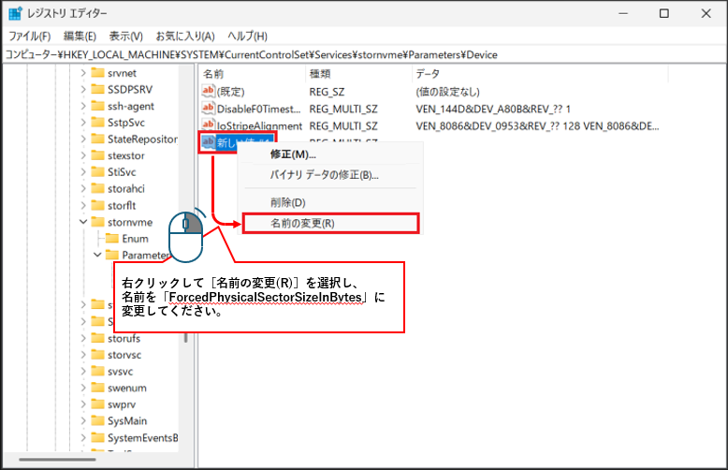Viewport: 728px width, 470px height.
Task: Choose バイナリ データの修正(B)... from context menu
Action: 324,175
